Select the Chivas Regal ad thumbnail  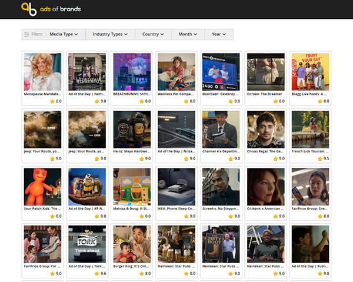pyautogui.click(x=265, y=128)
